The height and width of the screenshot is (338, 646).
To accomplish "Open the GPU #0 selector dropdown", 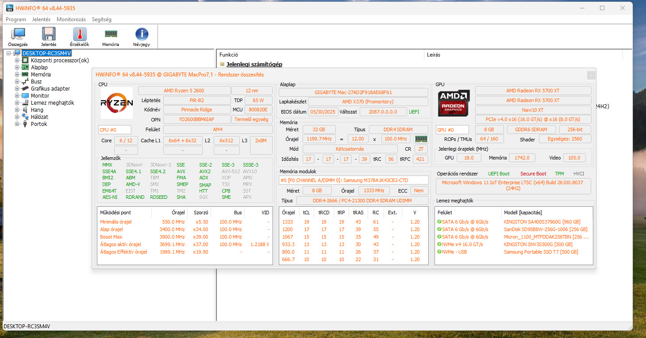I will tap(452, 130).
